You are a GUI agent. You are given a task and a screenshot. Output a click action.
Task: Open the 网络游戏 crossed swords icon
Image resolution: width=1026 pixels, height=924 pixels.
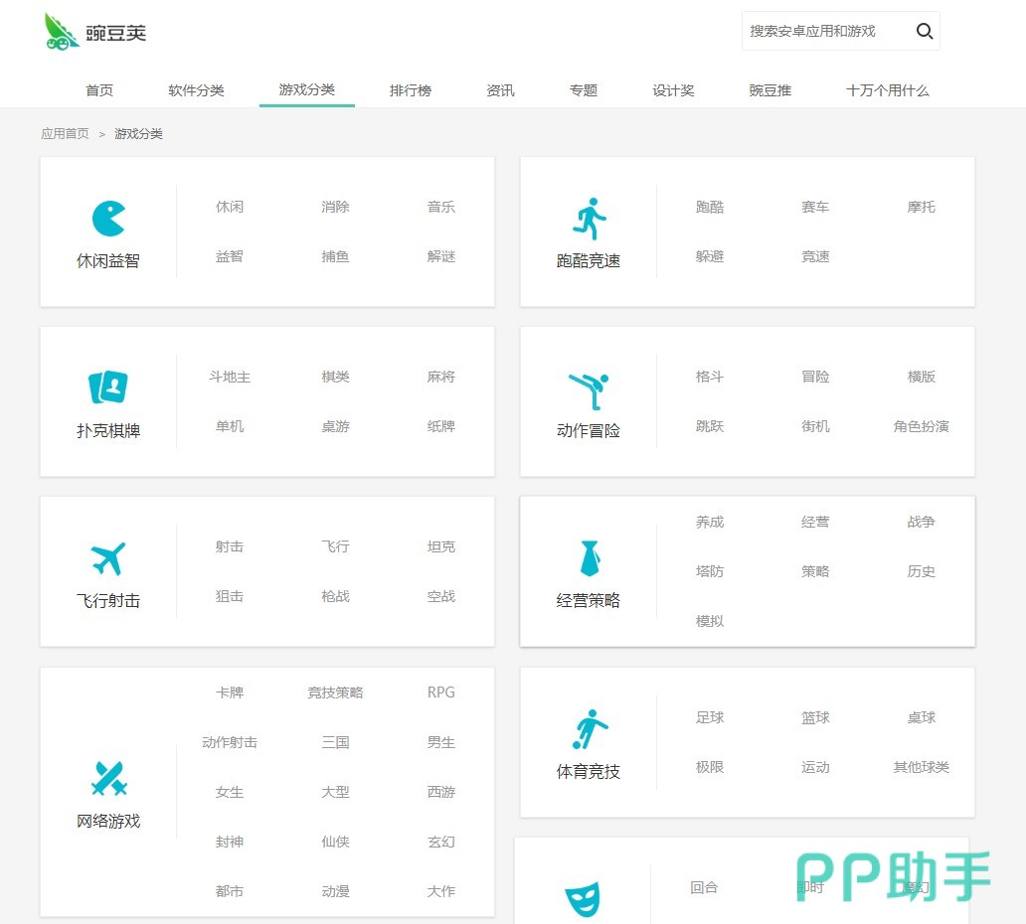108,778
